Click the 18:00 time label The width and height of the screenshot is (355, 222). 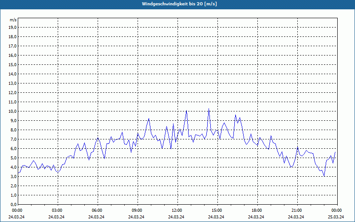(257, 210)
